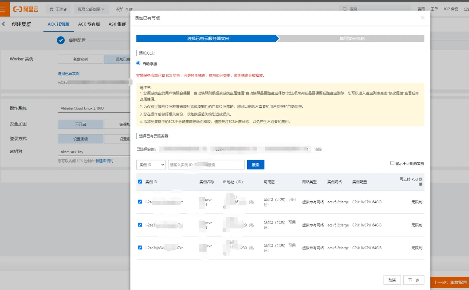The width and height of the screenshot is (469, 290).
Task: Uncheck the first instance row checkbox
Action: (140, 202)
